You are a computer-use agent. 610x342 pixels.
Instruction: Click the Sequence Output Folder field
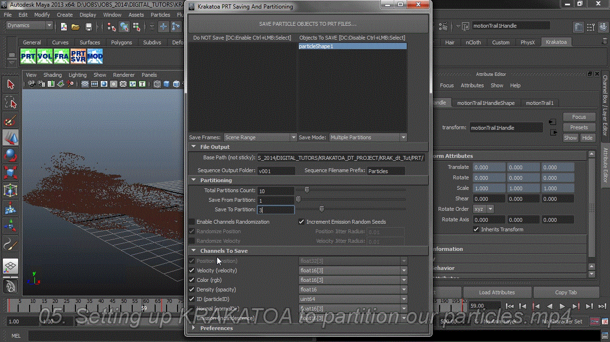coord(276,171)
